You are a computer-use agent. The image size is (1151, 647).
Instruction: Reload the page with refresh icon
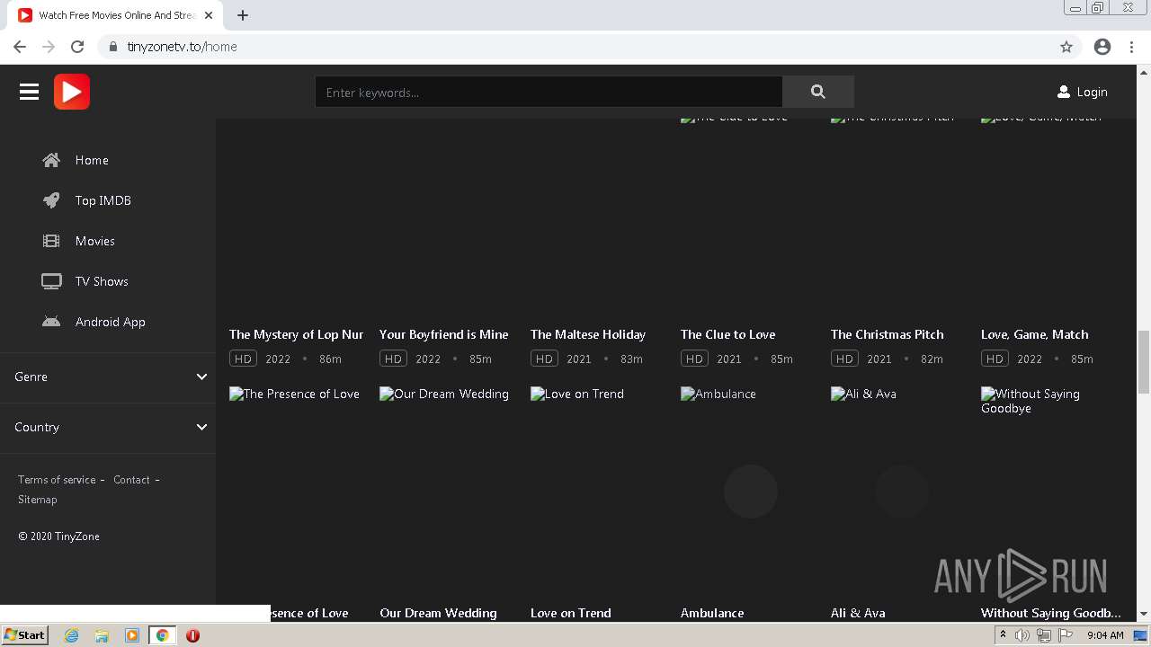(77, 47)
